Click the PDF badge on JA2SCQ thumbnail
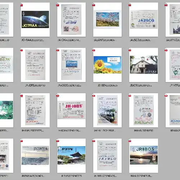 [130, 5]
